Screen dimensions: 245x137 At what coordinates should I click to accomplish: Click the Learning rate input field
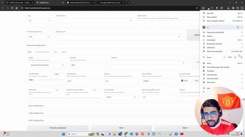point(84,81)
